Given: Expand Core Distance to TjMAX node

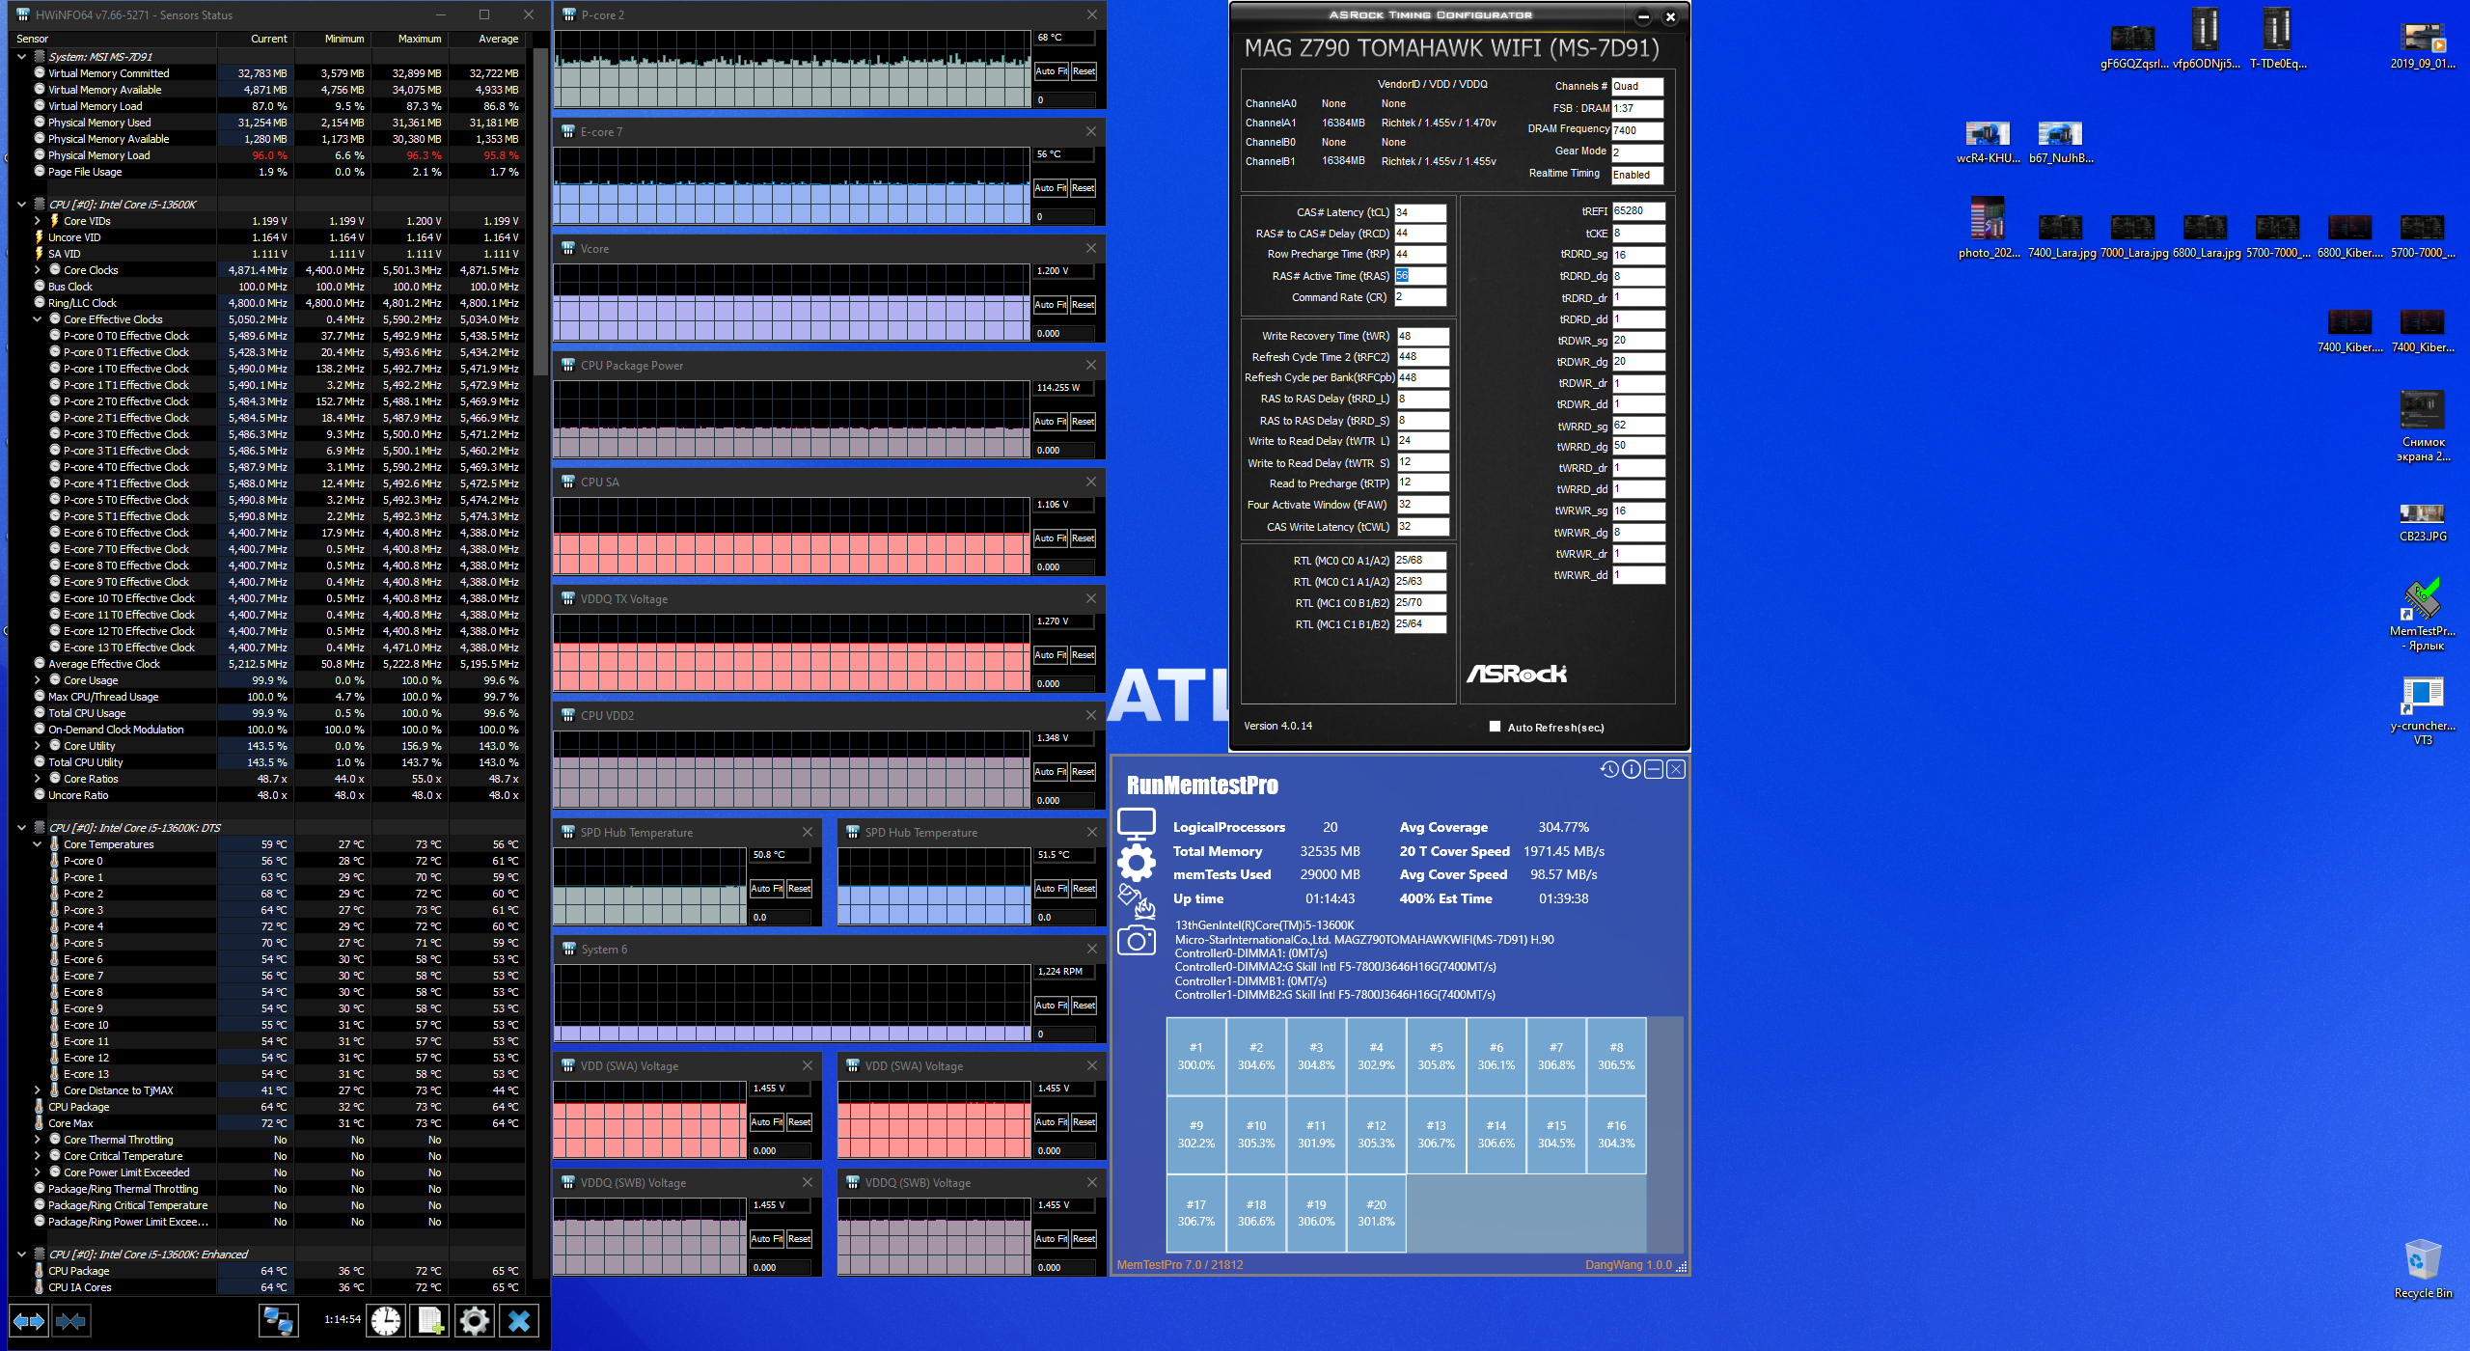Looking at the screenshot, I should pos(38,1090).
